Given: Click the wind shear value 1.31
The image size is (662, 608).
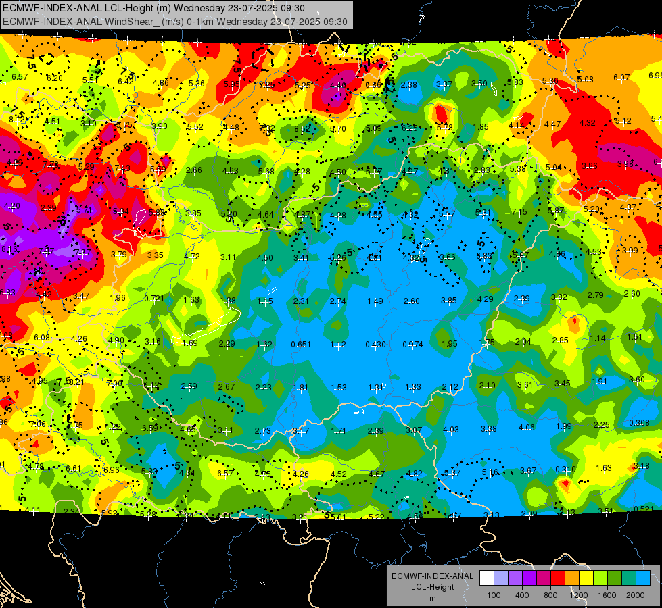Looking at the screenshot, I should pos(375,387).
